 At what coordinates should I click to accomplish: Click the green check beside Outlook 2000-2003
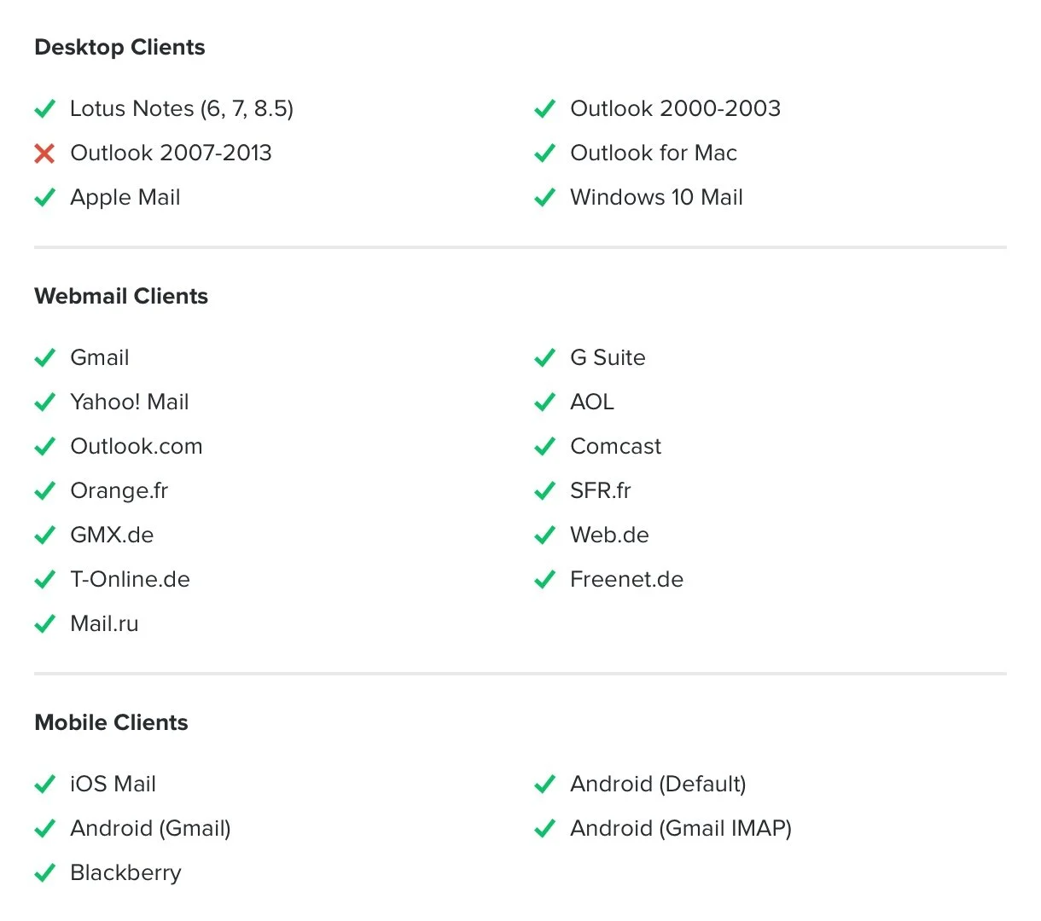tap(544, 109)
